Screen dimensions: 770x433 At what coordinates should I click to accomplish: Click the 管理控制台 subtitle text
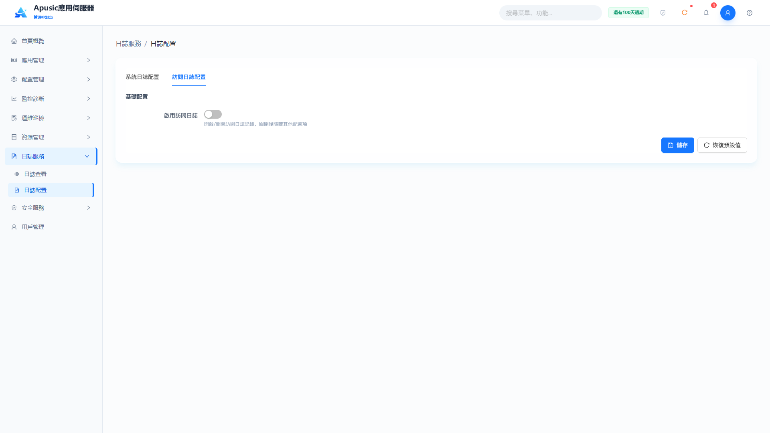point(43,18)
